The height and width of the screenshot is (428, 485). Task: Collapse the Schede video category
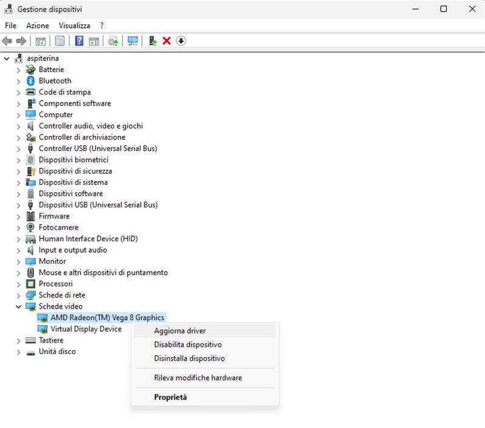point(18,307)
